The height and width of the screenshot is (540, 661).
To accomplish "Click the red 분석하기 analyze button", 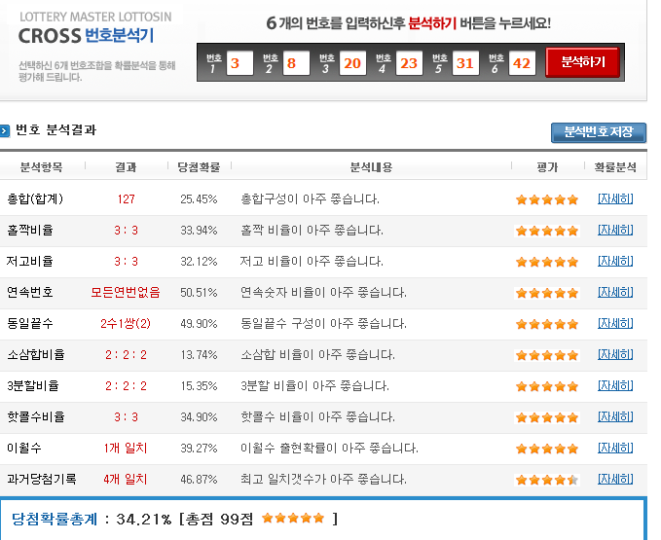I will click(x=589, y=63).
